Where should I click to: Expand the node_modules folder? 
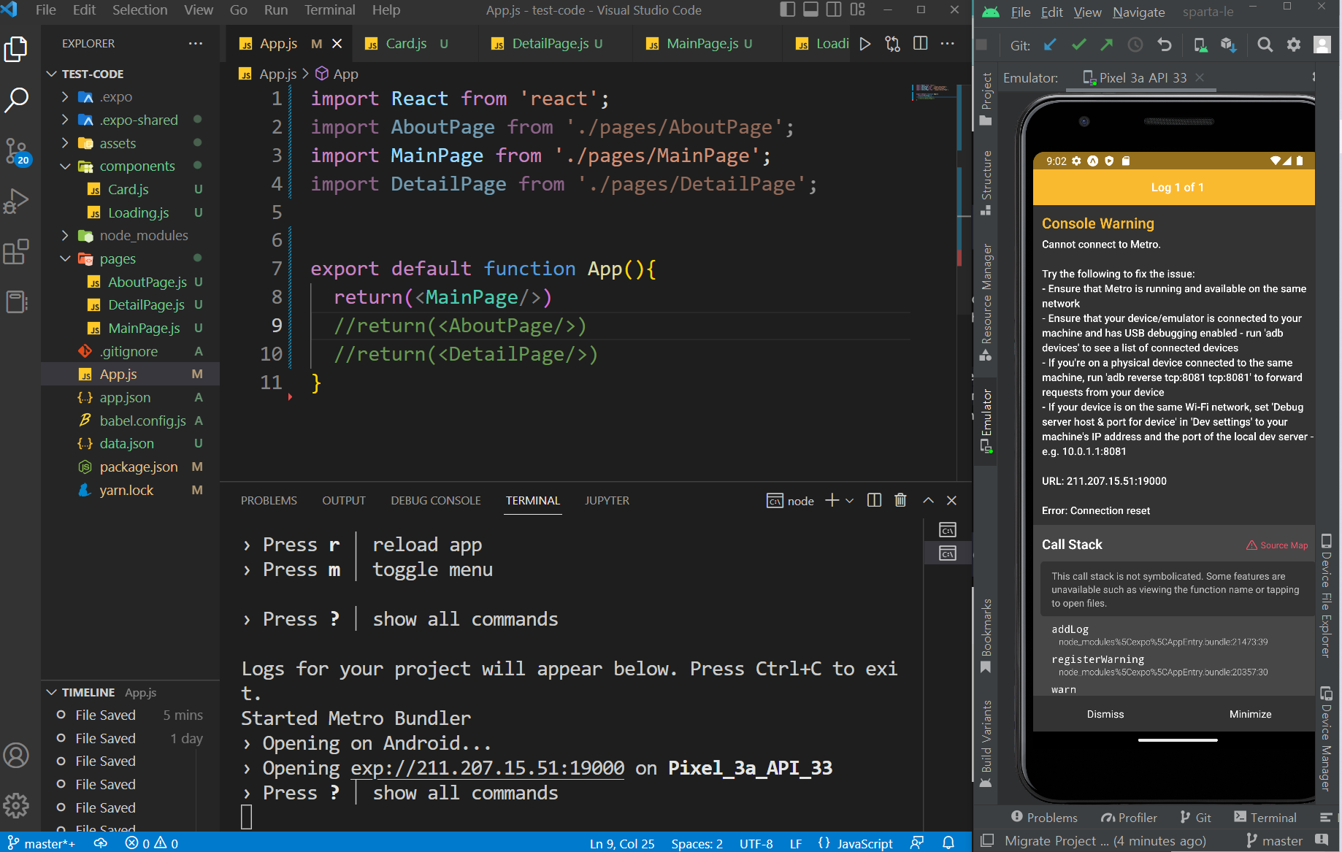[x=65, y=235]
